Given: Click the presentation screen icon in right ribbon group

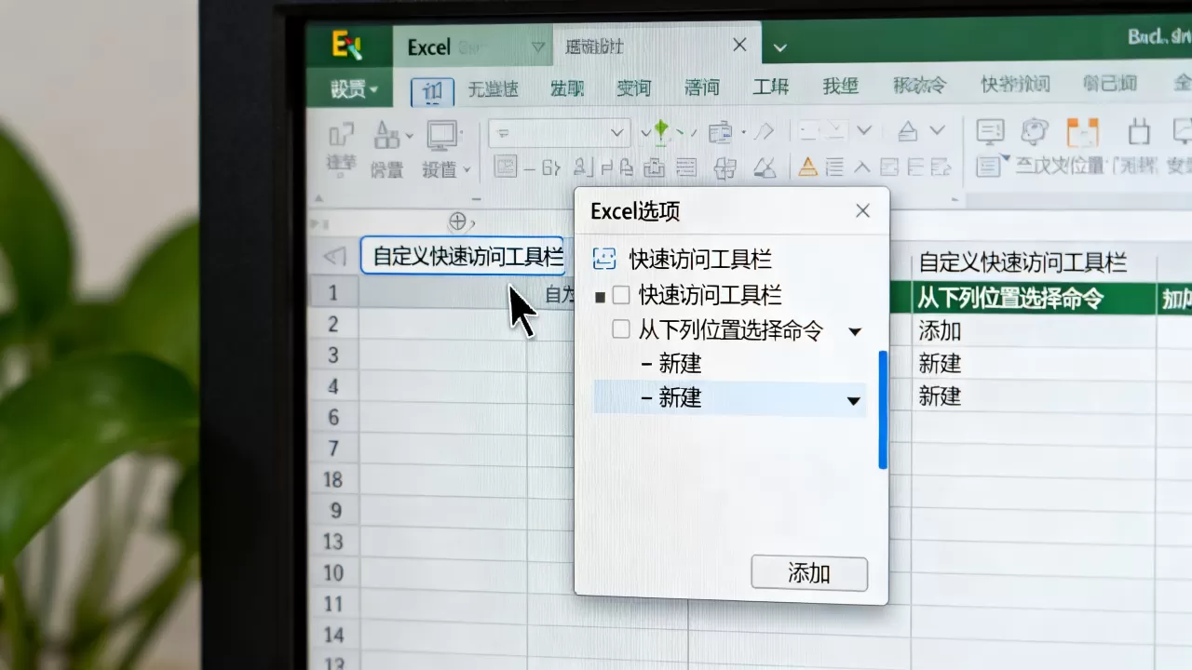Looking at the screenshot, I should [x=990, y=132].
